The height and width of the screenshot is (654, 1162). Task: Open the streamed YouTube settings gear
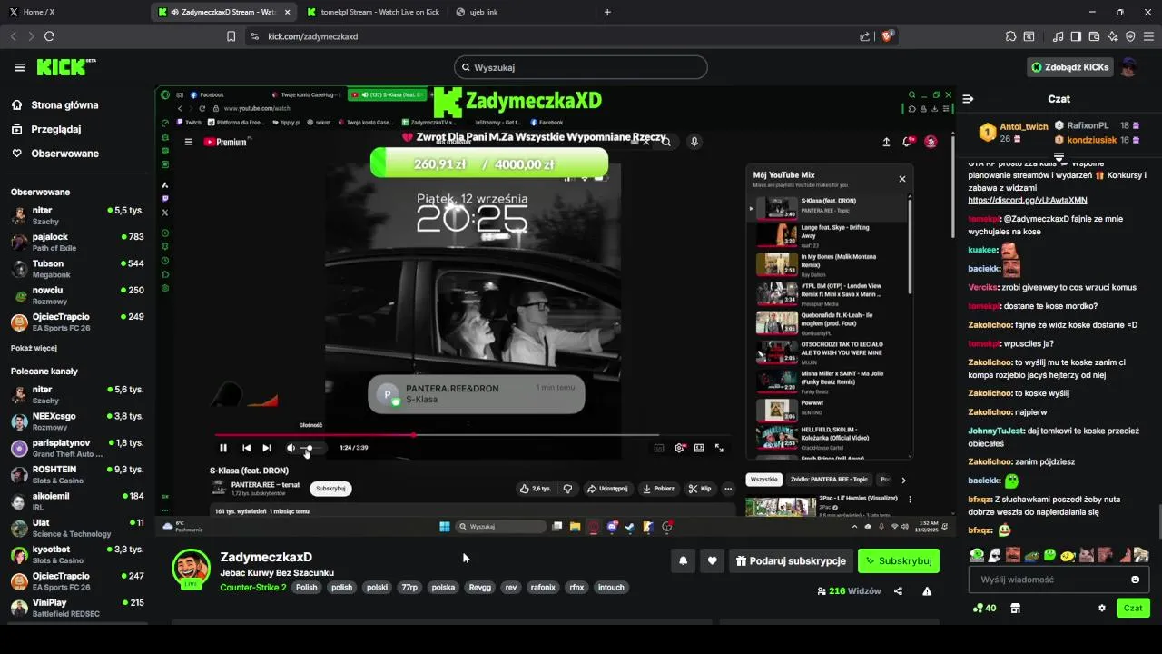point(679,448)
